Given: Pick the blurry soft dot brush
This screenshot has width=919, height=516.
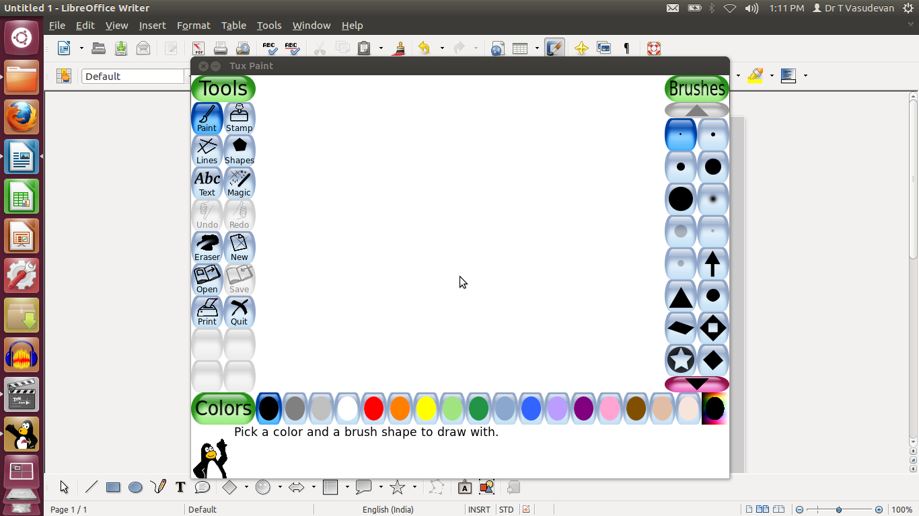Looking at the screenshot, I should pos(713,199).
